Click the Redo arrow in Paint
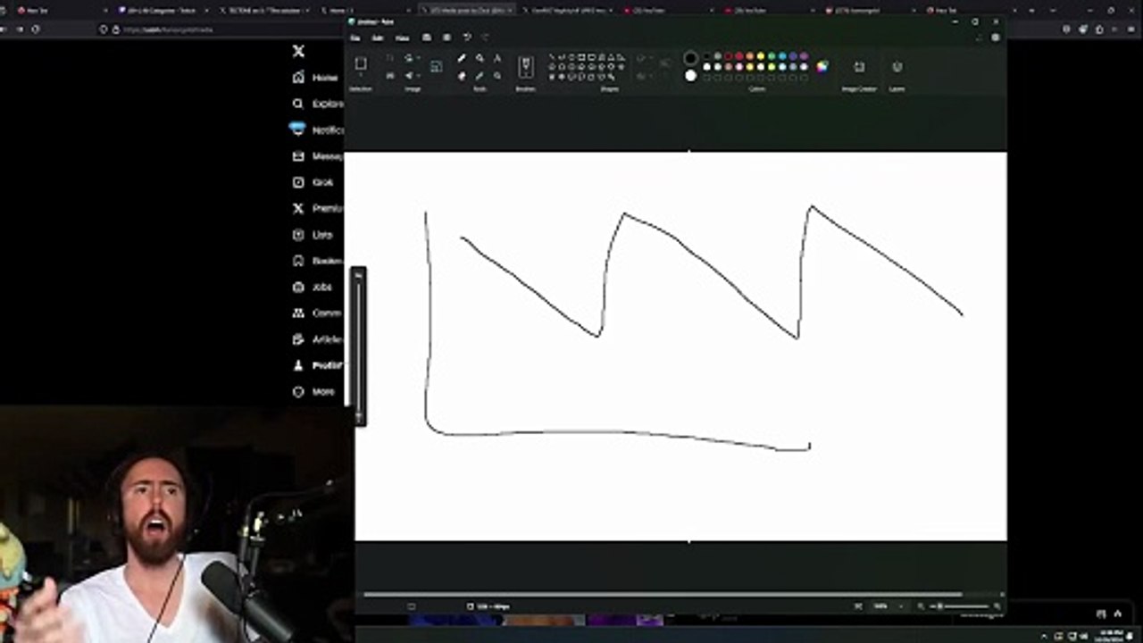This screenshot has height=643, width=1143. tap(485, 38)
